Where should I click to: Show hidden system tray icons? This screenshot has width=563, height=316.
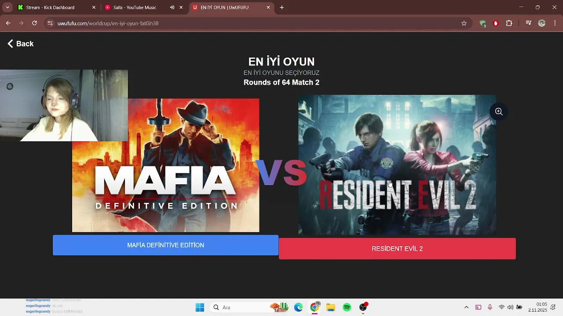[x=467, y=307]
